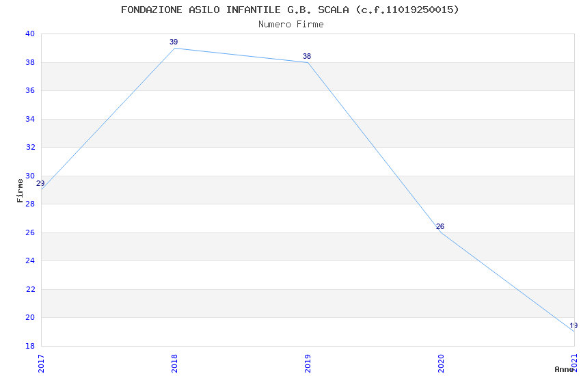This screenshot has width=581, height=376.
Task: Click the x-axis label 2020
Action: [x=441, y=364]
